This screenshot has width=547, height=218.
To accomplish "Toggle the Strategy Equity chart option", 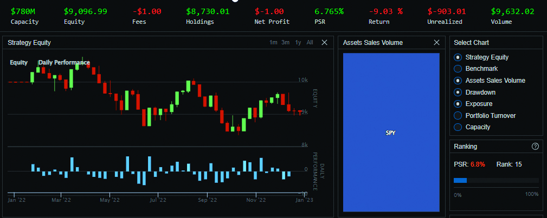I will [x=459, y=57].
